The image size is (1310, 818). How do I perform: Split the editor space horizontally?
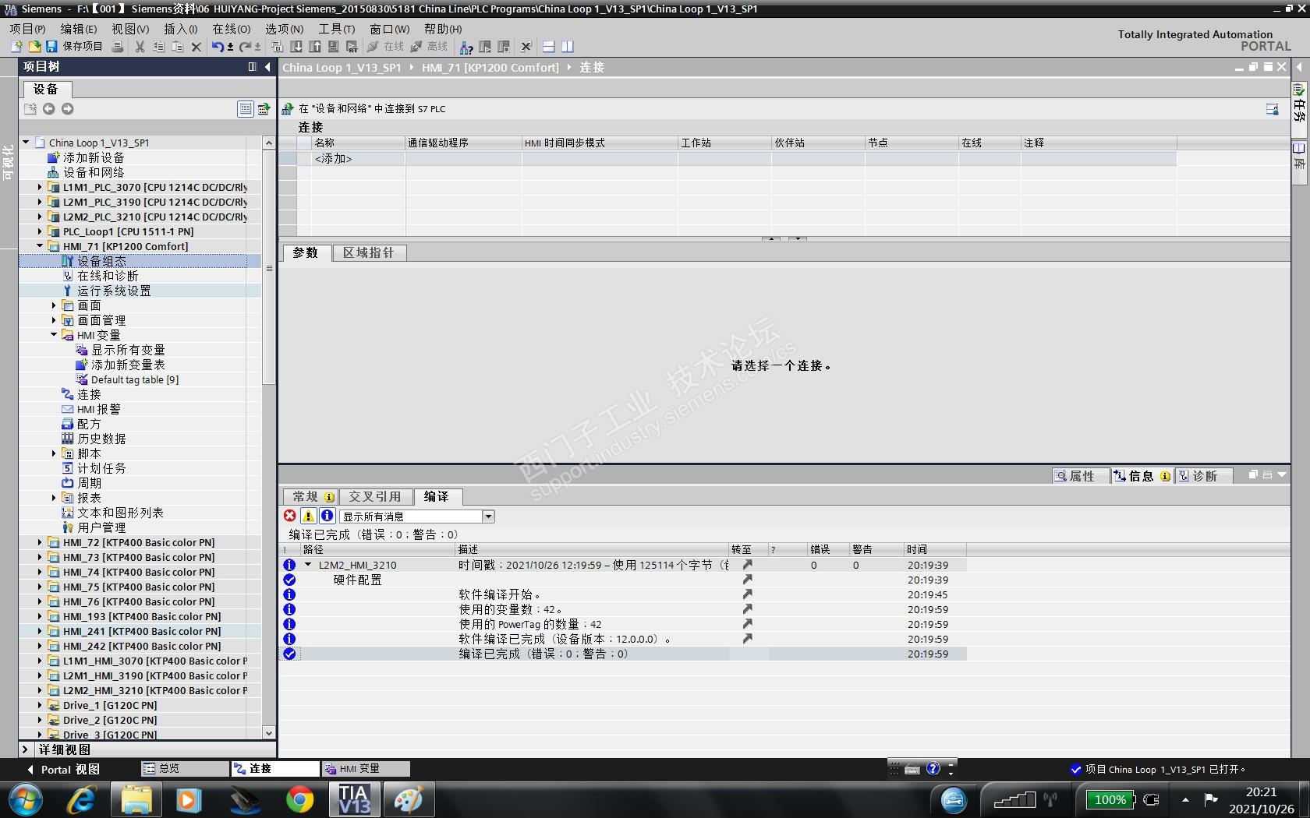pos(548,47)
